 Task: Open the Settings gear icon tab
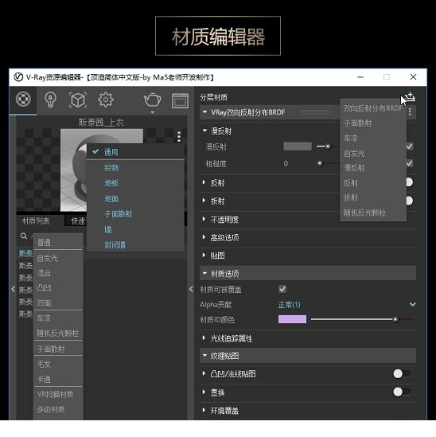click(106, 99)
